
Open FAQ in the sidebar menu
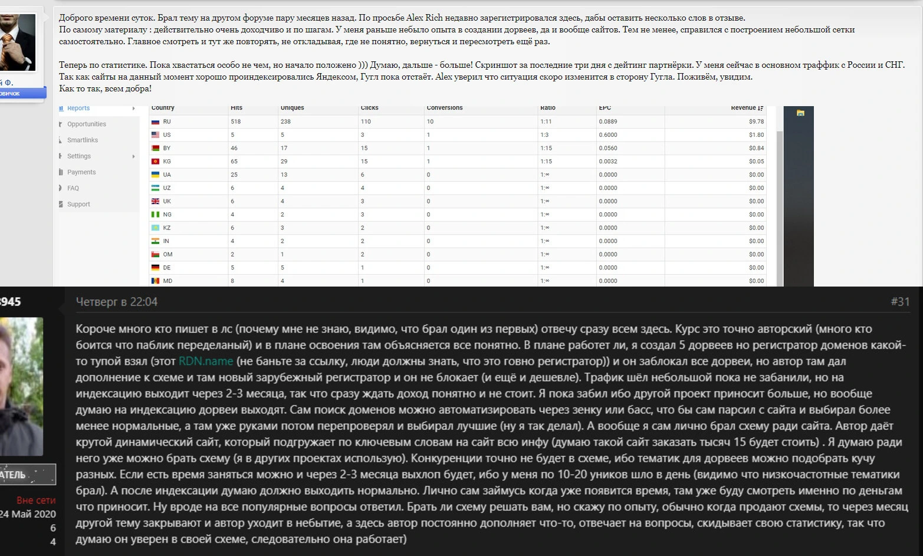point(73,188)
